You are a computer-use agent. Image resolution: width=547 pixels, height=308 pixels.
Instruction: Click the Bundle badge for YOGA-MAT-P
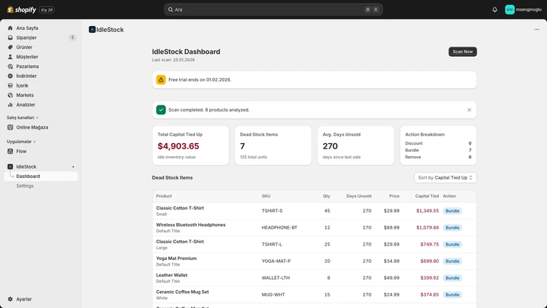[452, 261]
